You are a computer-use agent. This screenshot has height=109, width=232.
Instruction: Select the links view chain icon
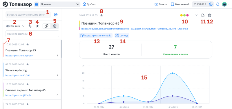point(46,26)
